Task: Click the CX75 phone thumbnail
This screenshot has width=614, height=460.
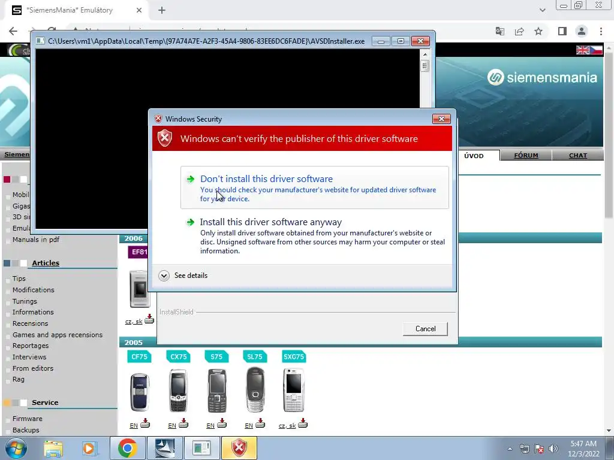Action: 178,391
